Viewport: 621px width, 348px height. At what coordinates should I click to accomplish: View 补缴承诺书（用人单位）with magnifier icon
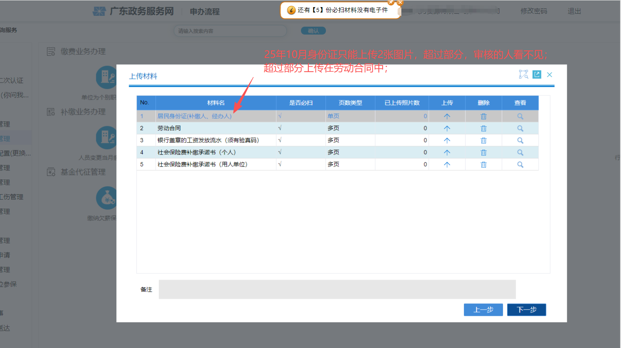tap(520, 165)
